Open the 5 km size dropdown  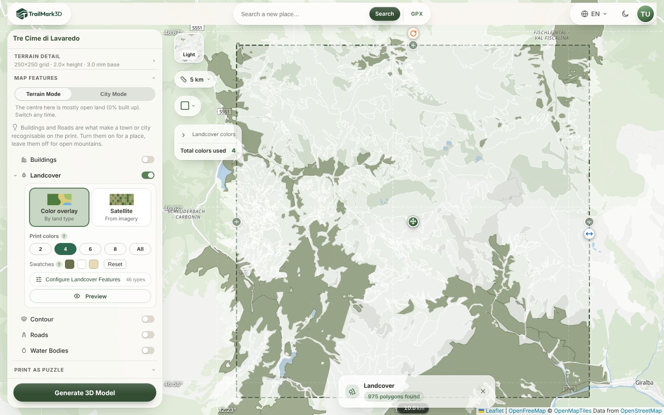tap(196, 79)
